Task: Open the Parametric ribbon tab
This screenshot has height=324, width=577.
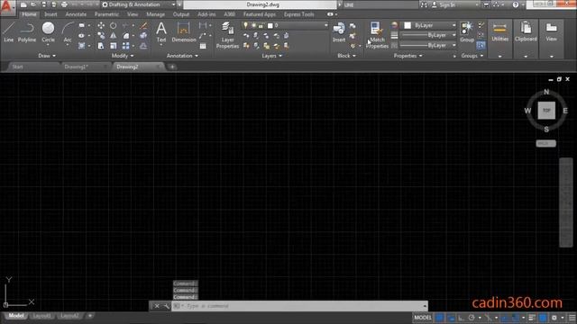Action: (x=106, y=14)
